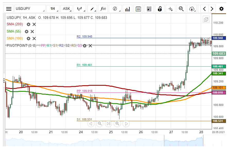228x148 pixels.
Task: Jump to latest bar with skip-to-end button
Action: [109, 124]
